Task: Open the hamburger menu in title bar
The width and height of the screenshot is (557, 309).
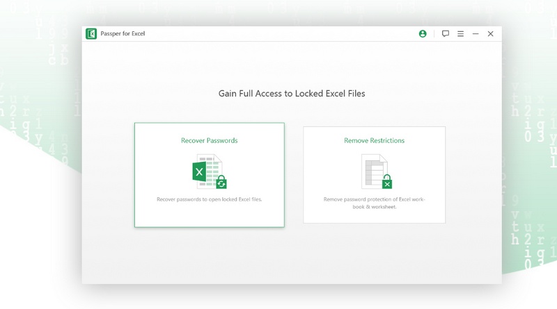Action: [460, 33]
